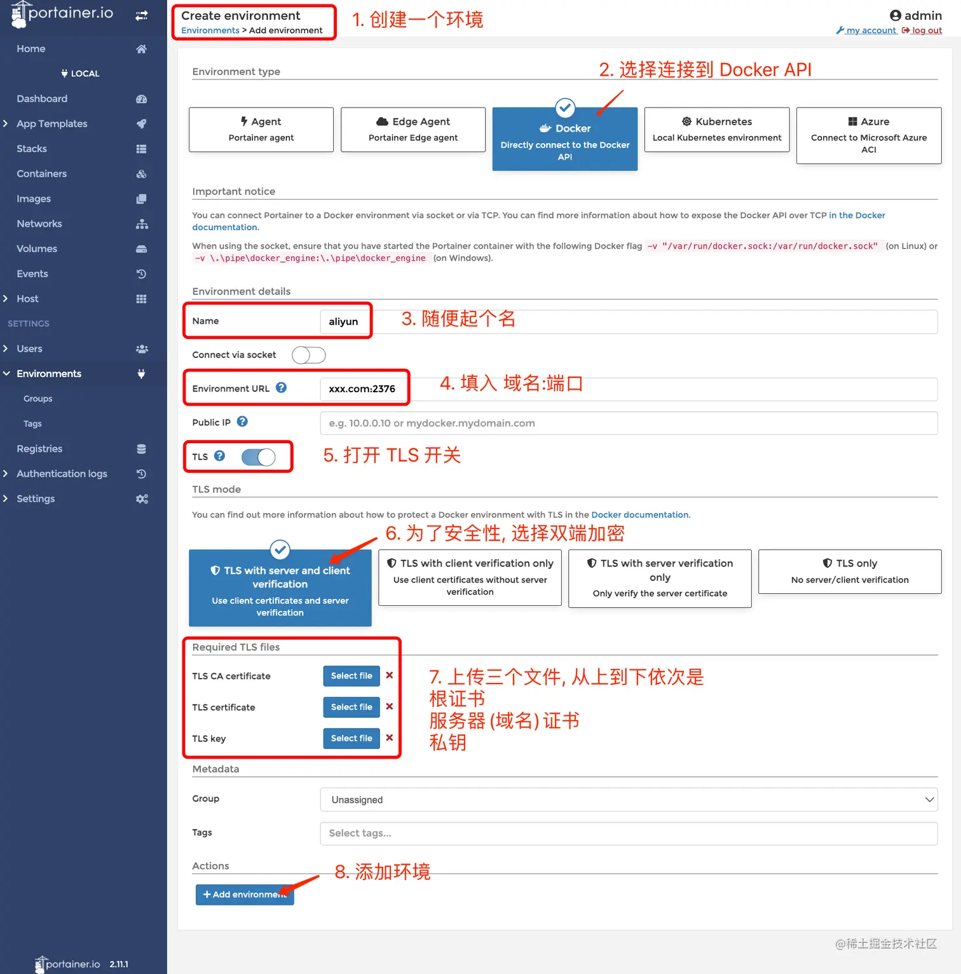The width and height of the screenshot is (961, 974).
Task: Click Select file for TLS key
Action: (x=351, y=738)
